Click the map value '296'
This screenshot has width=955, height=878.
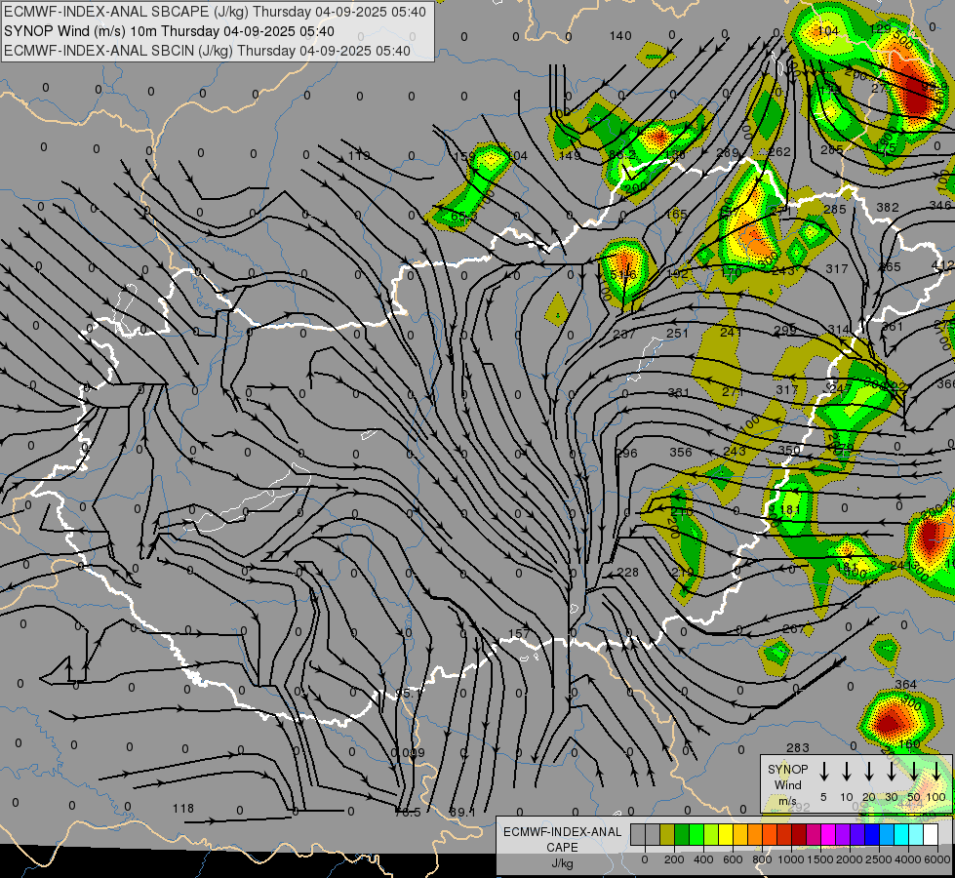tap(626, 454)
